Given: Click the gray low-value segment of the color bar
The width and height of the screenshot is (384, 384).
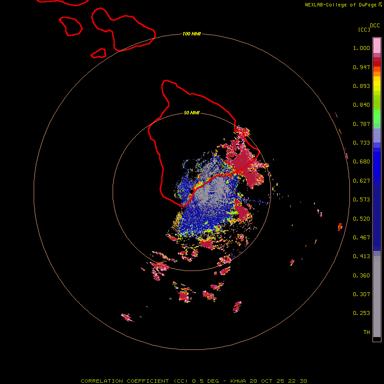Looking at the screenshot, I should (x=377, y=297).
